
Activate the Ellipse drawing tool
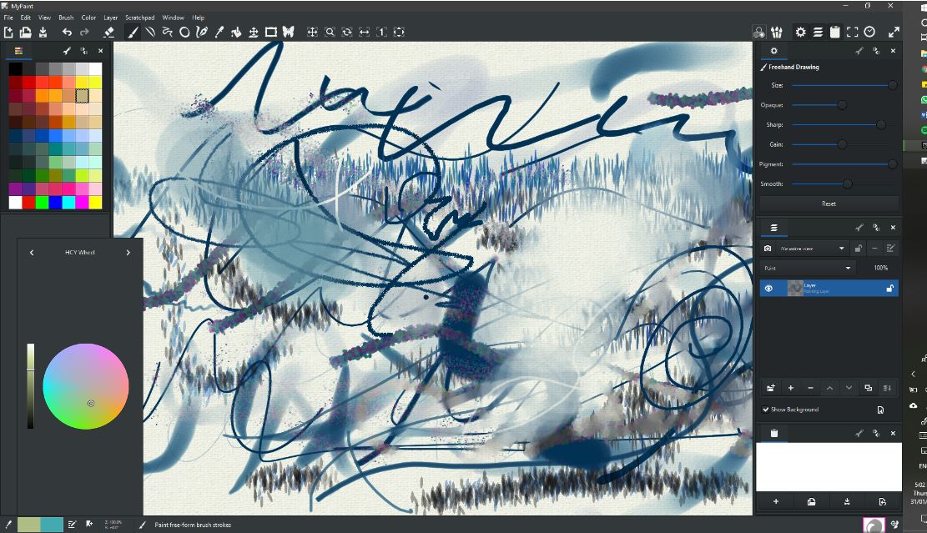184,32
